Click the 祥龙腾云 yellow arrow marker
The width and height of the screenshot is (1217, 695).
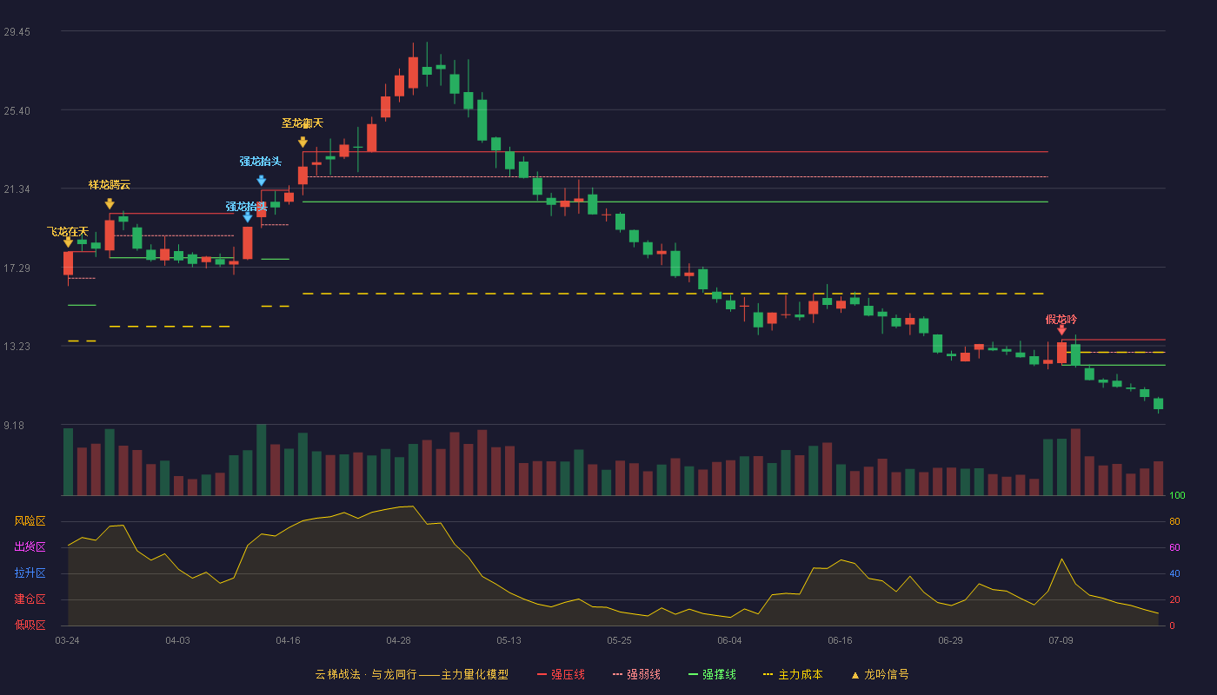click(110, 203)
